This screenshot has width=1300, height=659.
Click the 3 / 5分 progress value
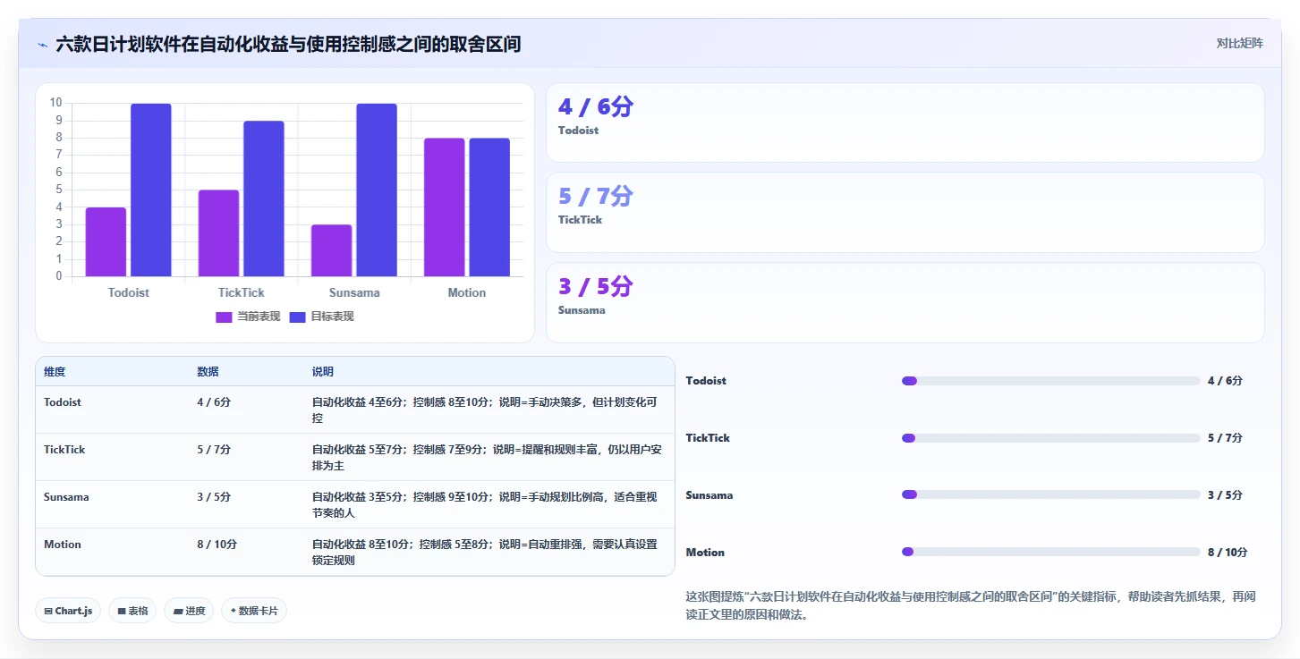coord(1225,495)
